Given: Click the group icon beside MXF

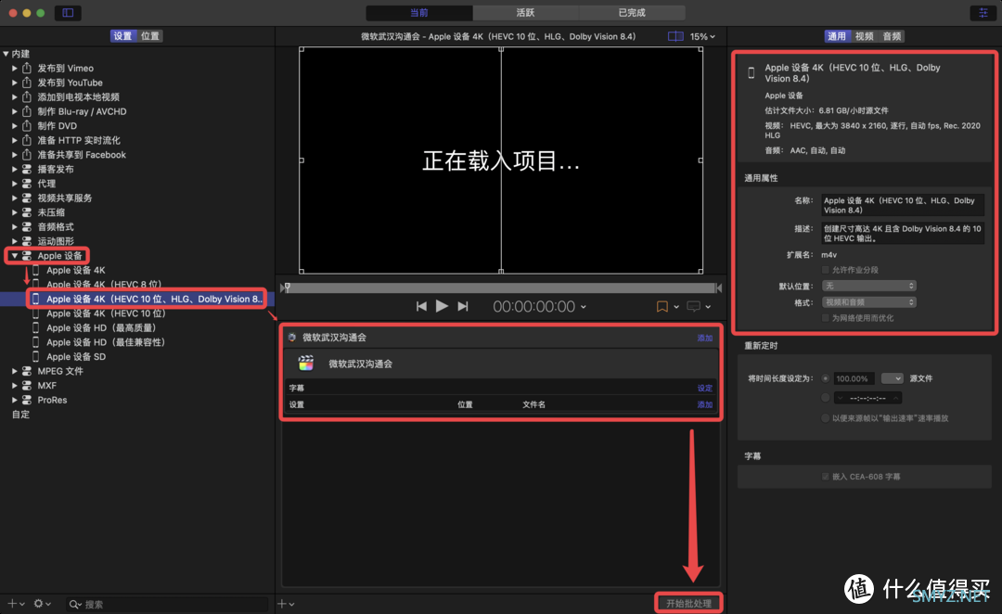Looking at the screenshot, I should [27, 385].
